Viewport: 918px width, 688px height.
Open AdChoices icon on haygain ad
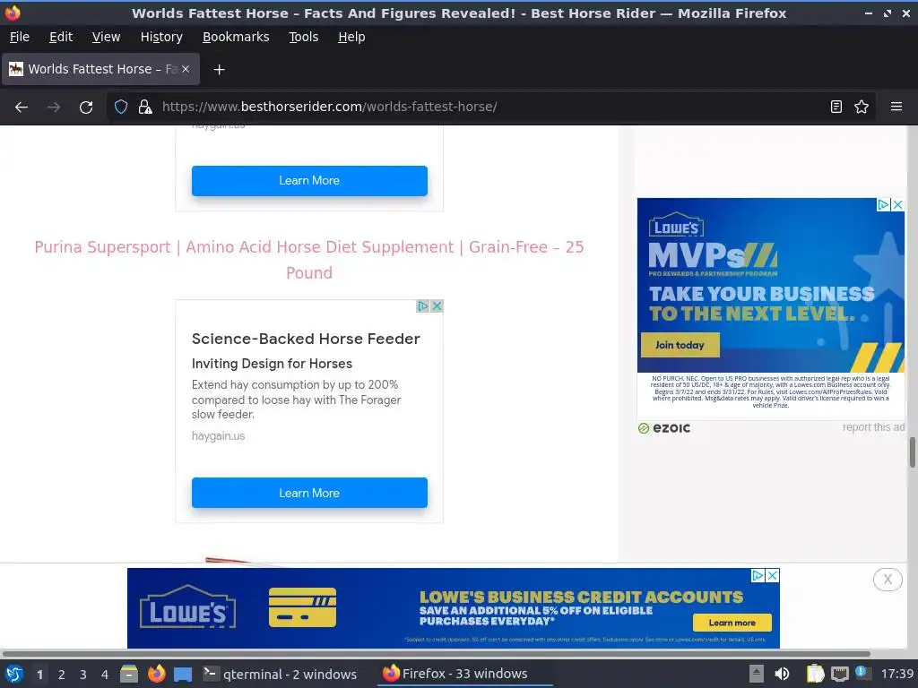(423, 306)
